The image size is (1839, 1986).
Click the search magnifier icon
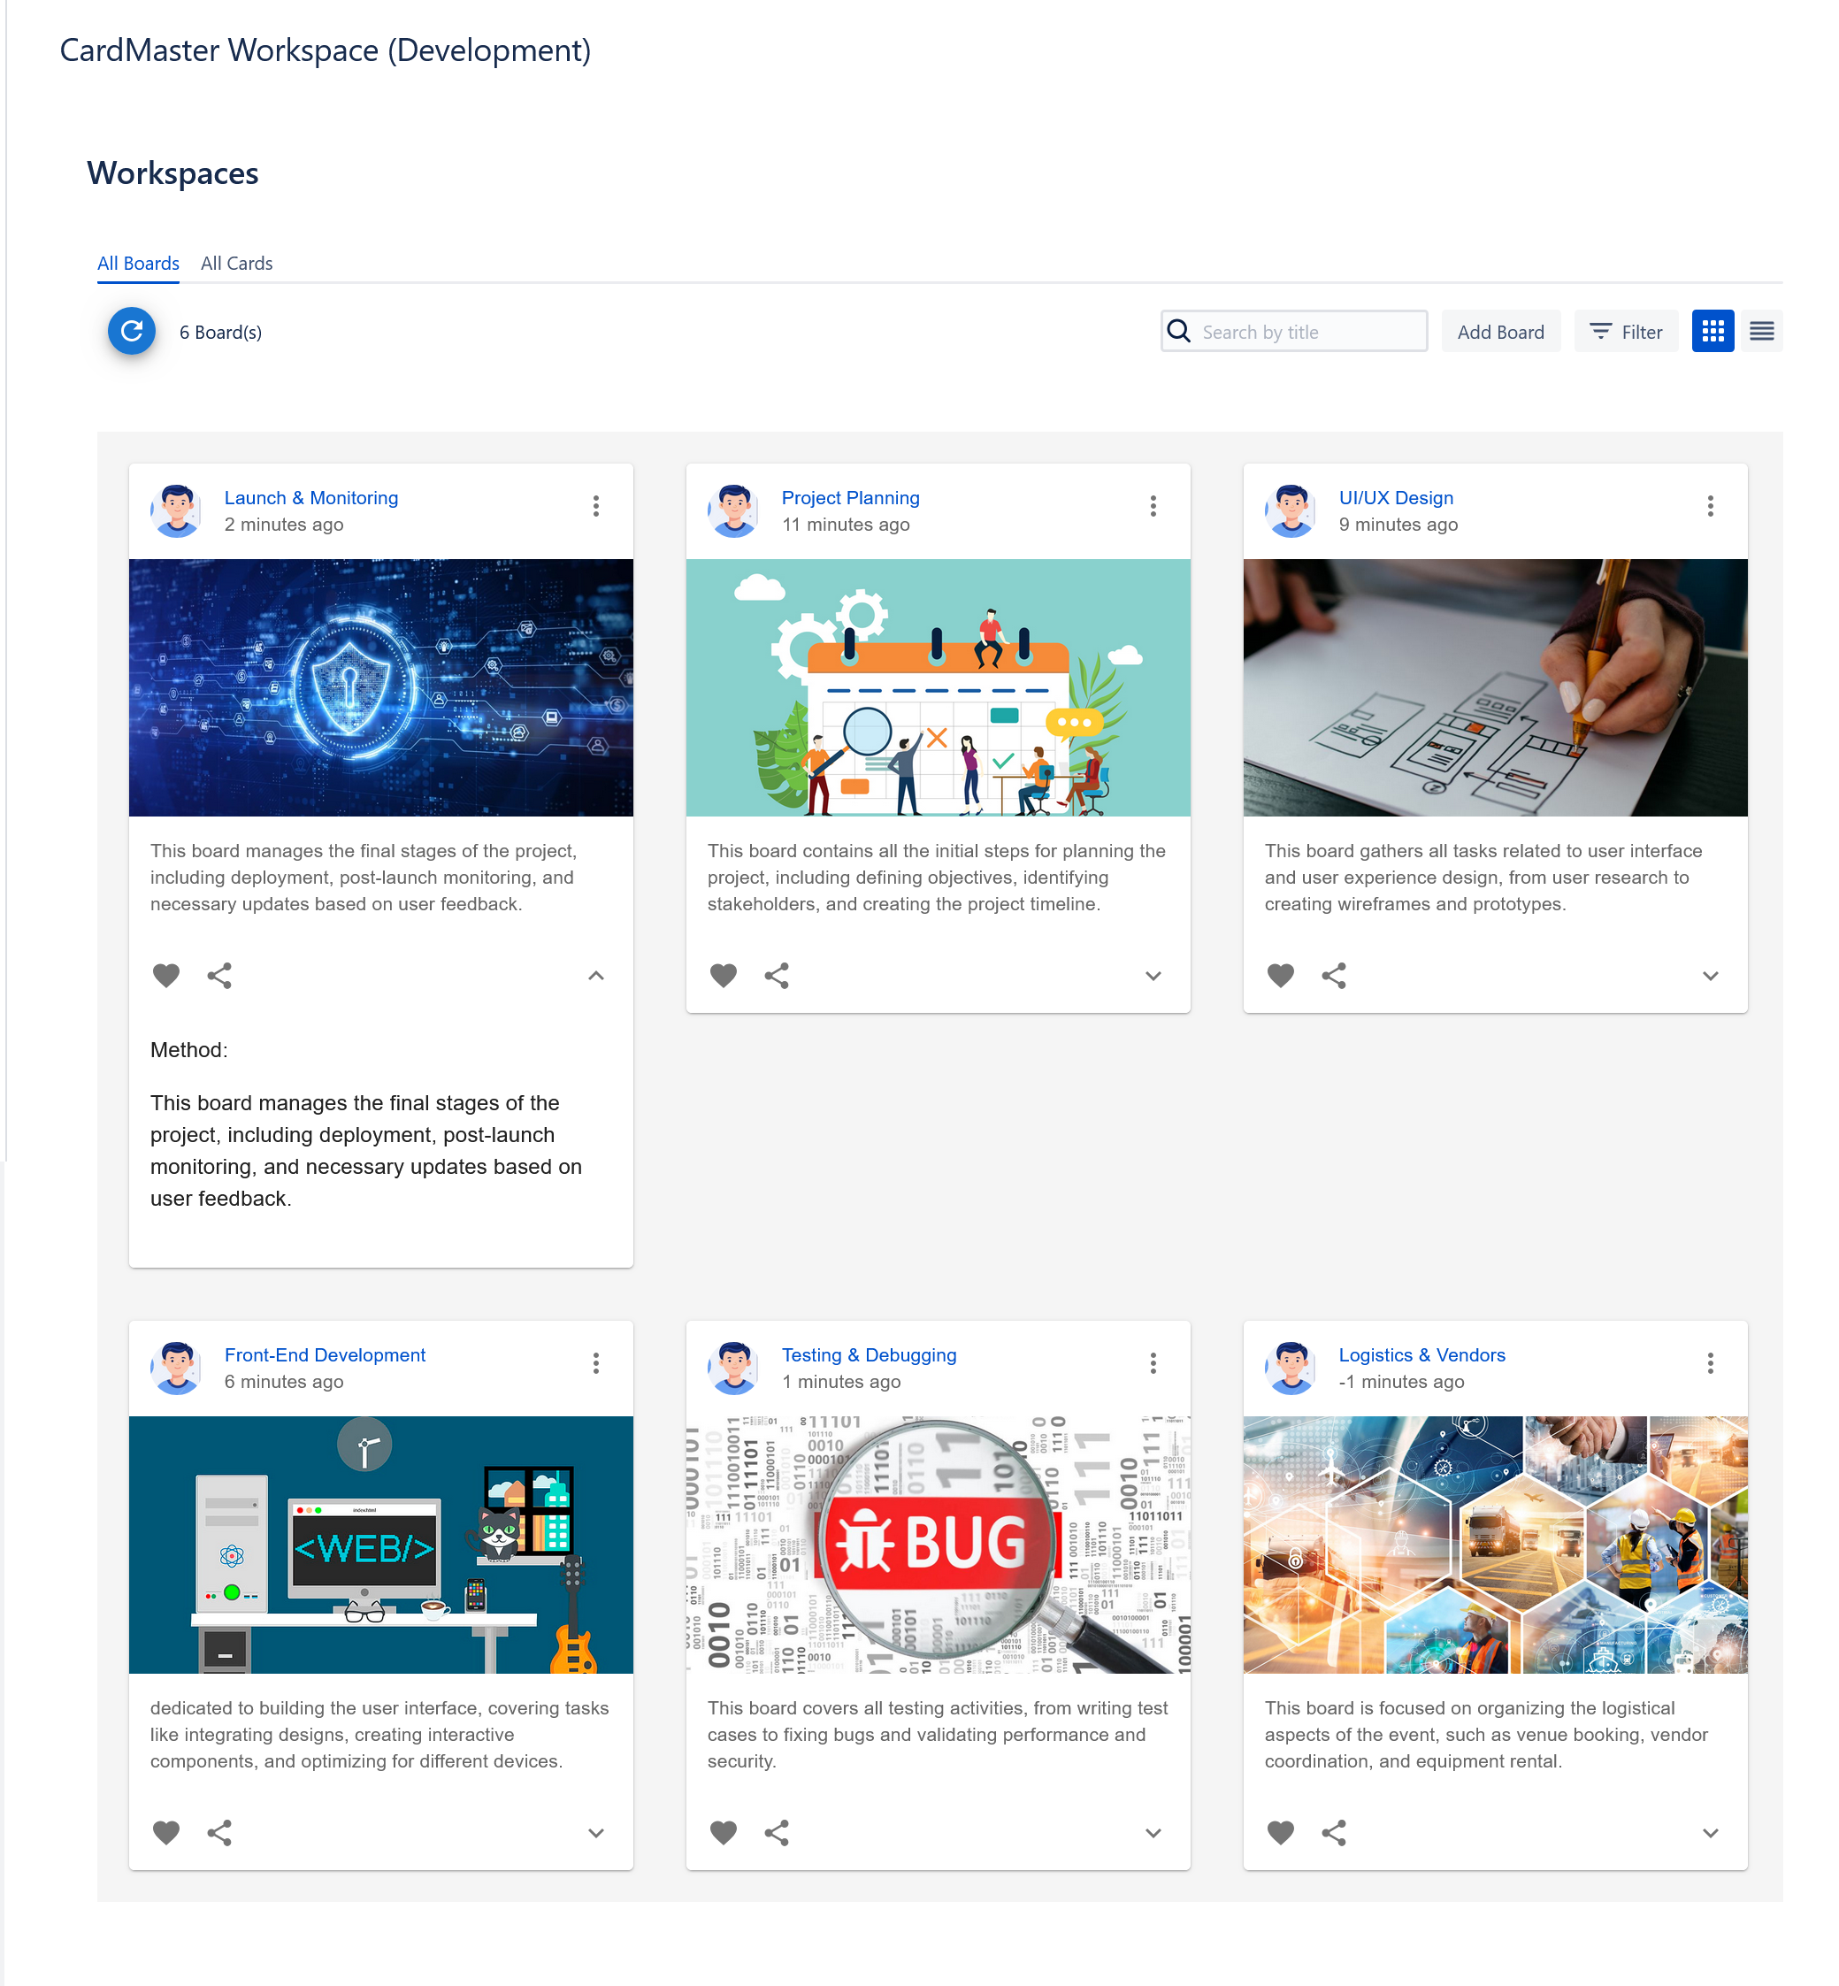point(1178,332)
